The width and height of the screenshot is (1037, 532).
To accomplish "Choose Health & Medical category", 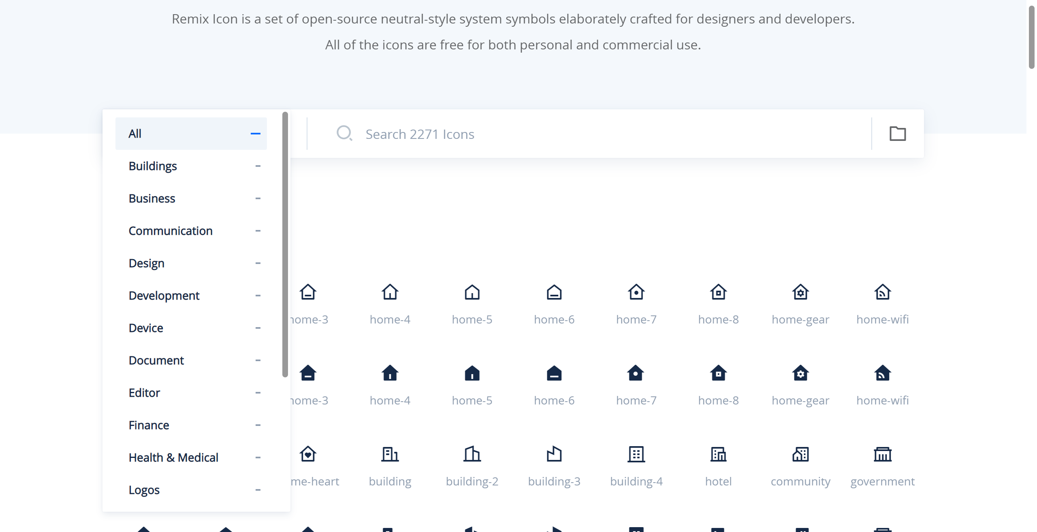I will (191, 458).
